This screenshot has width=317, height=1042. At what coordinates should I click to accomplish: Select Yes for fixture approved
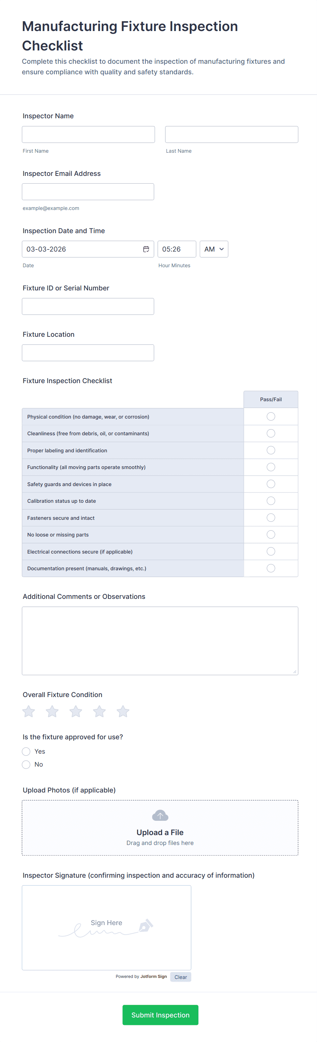point(26,752)
